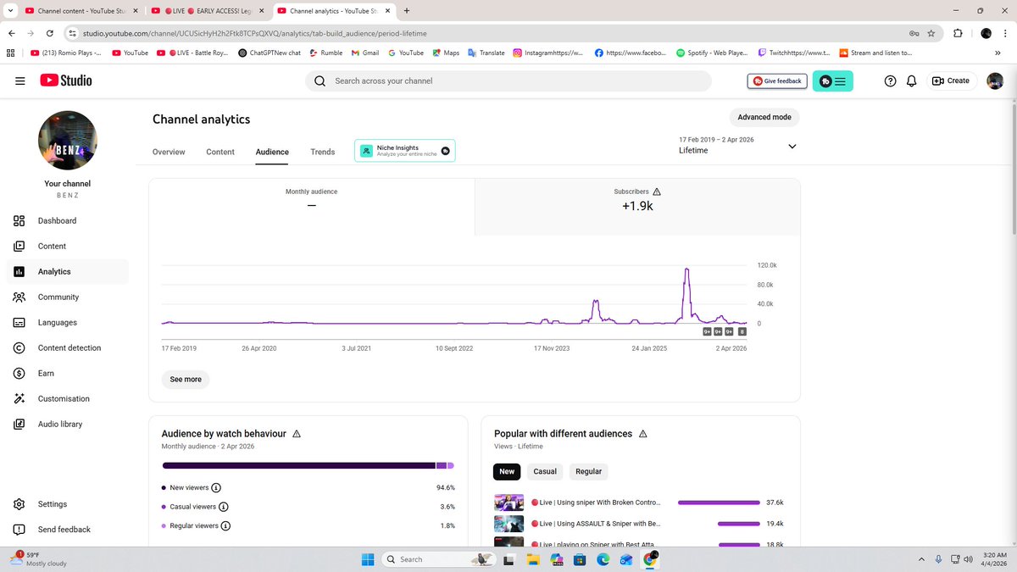Click warning icon beside Popular with different audiences
1017x572 pixels.
pos(643,434)
